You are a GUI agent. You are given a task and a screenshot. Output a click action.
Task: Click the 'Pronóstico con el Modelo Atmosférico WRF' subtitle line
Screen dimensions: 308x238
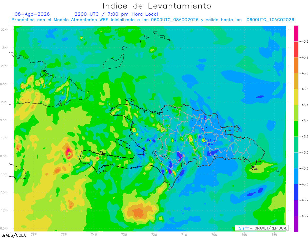pos(153,20)
